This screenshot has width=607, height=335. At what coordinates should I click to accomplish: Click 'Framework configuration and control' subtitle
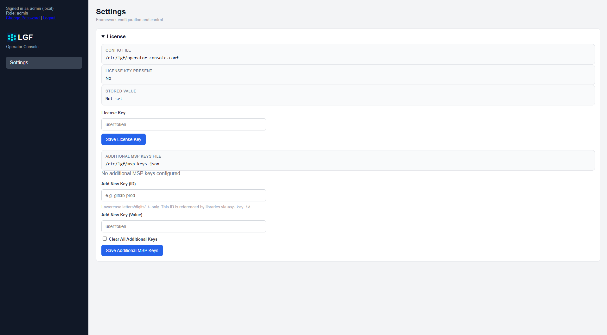[129, 20]
